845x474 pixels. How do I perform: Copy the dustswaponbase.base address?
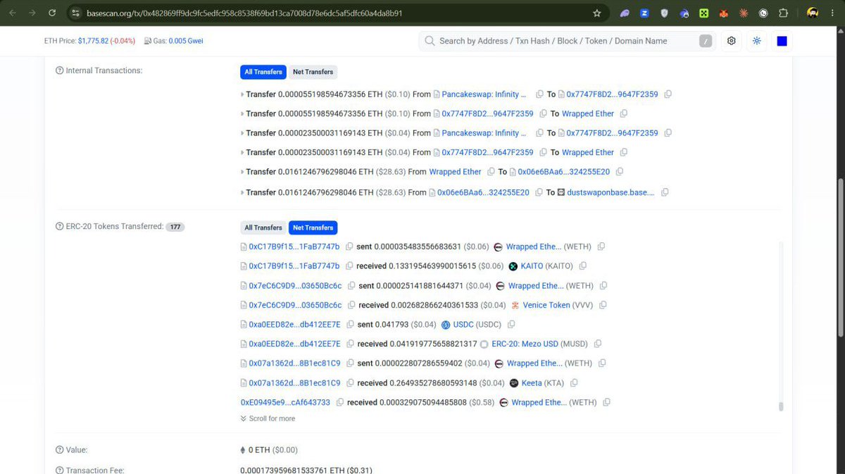point(665,192)
